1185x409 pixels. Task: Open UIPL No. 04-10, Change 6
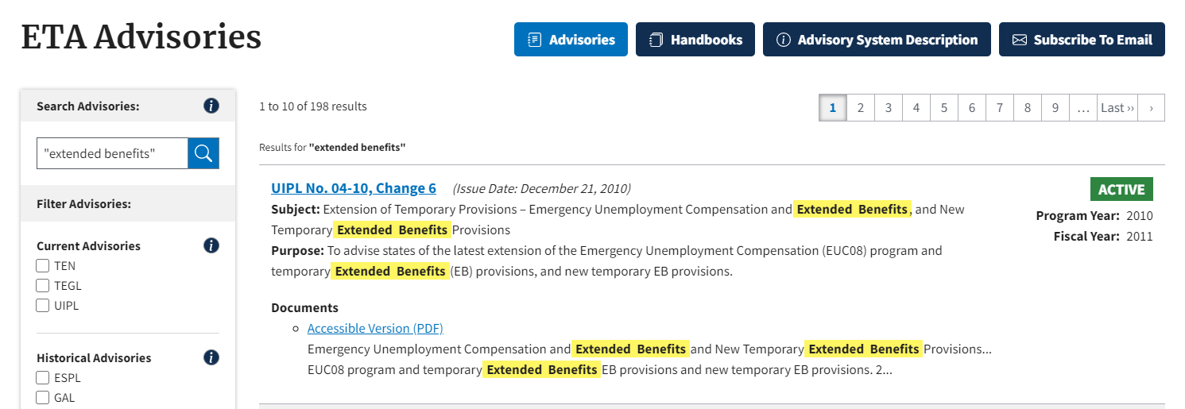[354, 188]
